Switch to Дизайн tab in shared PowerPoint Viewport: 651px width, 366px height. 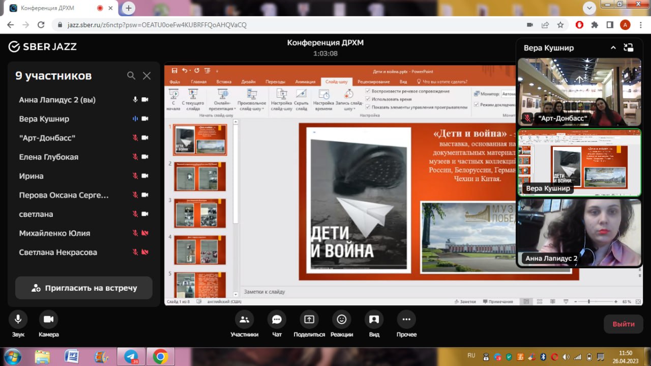pos(248,82)
